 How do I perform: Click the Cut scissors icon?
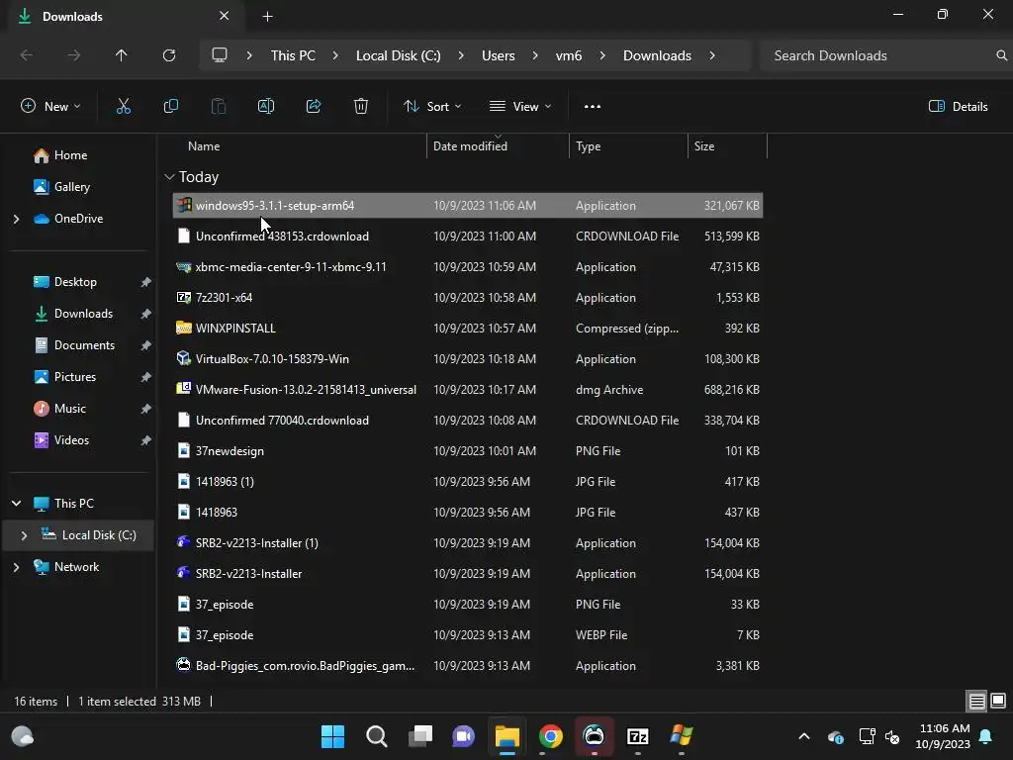click(x=124, y=107)
